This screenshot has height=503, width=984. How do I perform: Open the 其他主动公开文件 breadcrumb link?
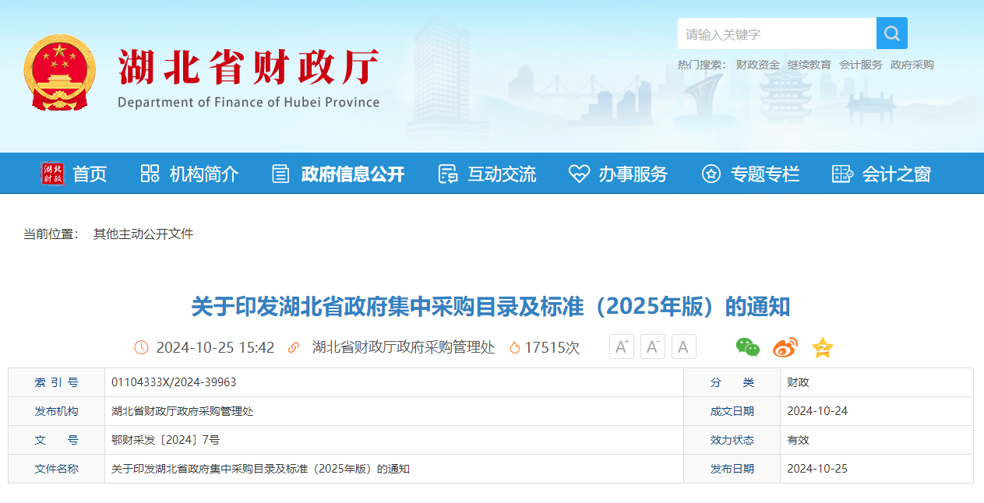(145, 234)
